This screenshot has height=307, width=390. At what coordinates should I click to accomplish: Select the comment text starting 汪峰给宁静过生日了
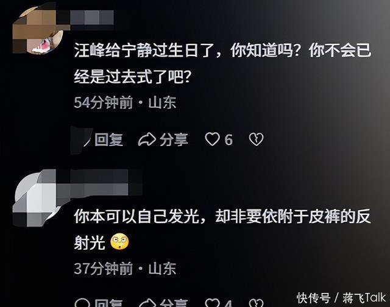click(x=222, y=63)
